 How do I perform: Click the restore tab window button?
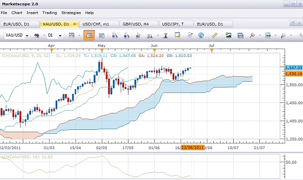coord(293,23)
